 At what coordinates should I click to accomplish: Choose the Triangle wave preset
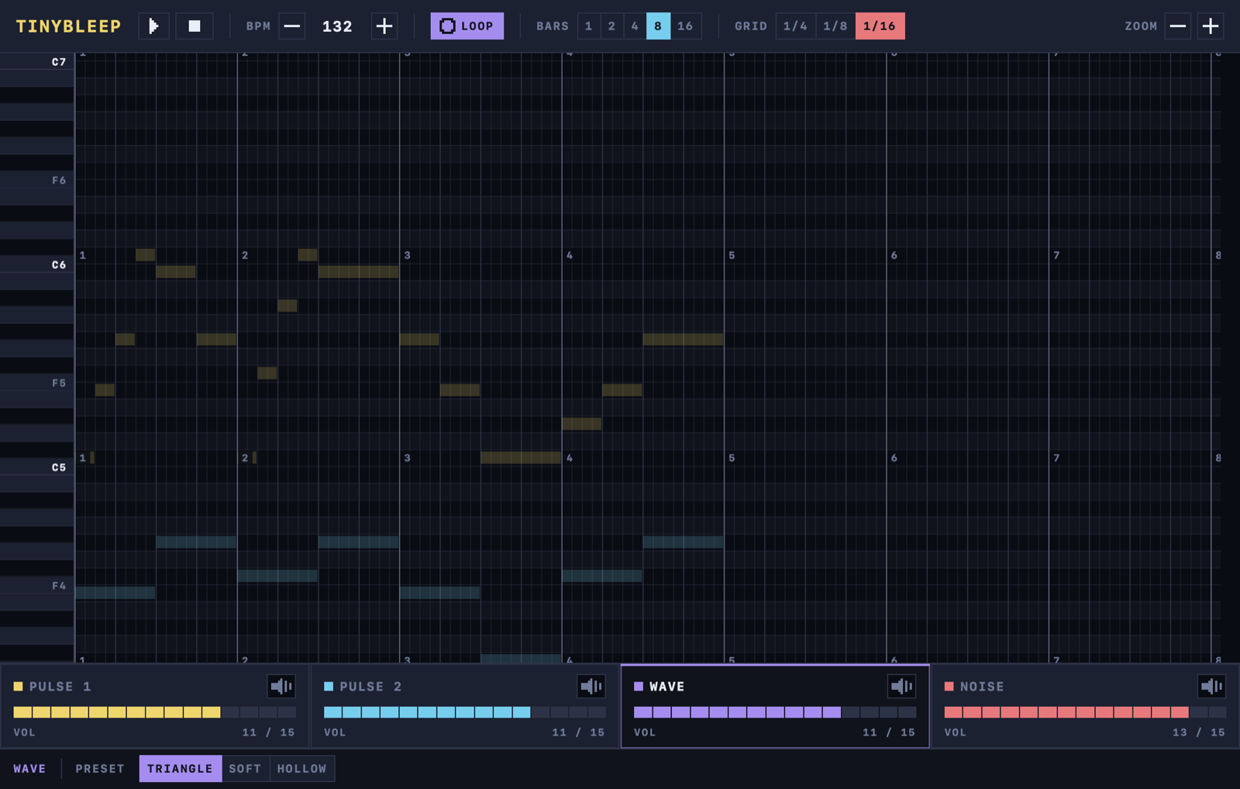click(180, 769)
